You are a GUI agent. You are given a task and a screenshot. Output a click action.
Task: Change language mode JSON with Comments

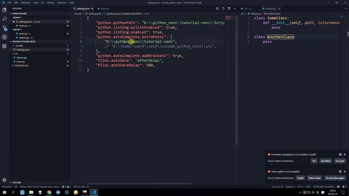pyautogui.click(x=323, y=187)
